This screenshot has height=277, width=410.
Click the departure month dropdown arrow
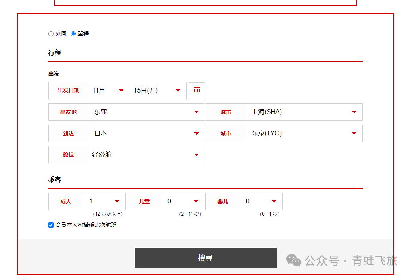pyautogui.click(x=121, y=90)
